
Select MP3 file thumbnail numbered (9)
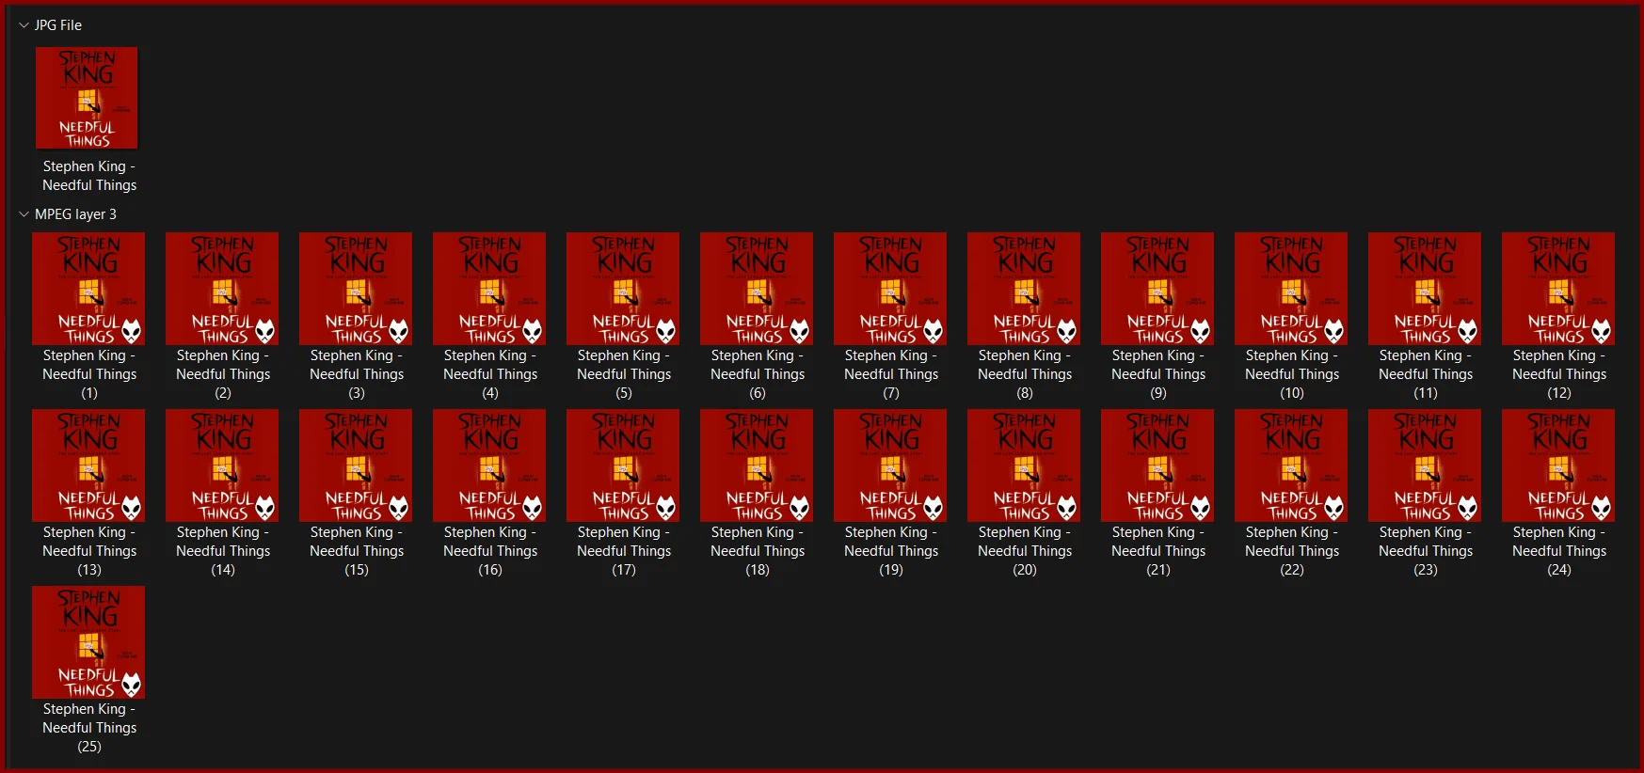pos(1157,289)
